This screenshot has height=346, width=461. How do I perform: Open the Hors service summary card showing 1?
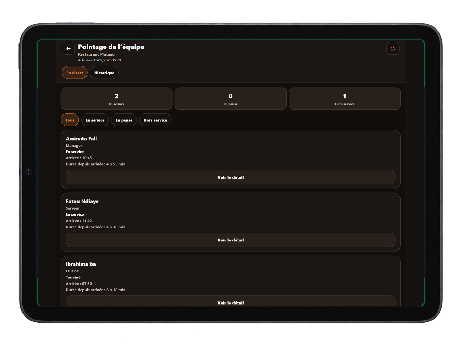344,99
